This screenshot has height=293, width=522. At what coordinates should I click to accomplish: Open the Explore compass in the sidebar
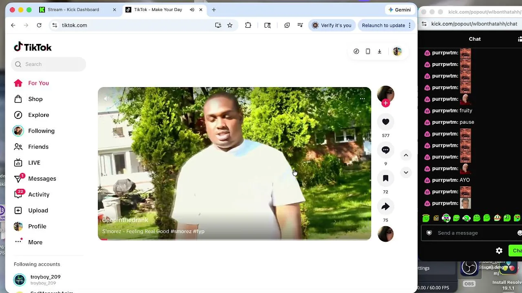(x=18, y=115)
